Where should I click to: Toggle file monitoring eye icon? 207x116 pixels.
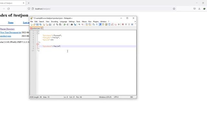(x=119, y=24)
